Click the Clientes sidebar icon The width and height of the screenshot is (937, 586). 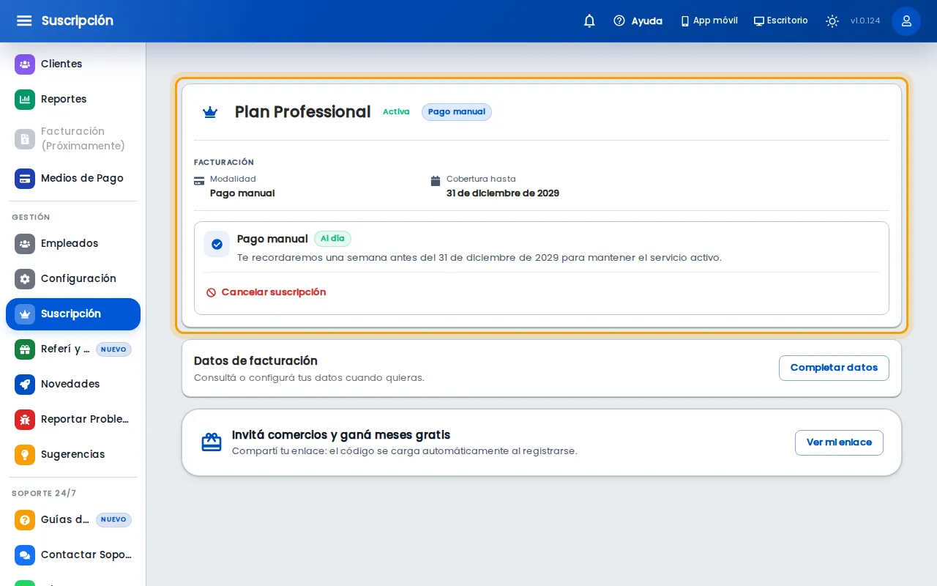point(25,64)
